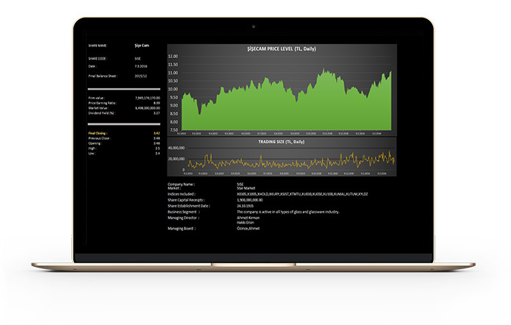Viewport: 511px width, 325px height.
Task: Click the 'Company Name' label
Action: [181, 184]
